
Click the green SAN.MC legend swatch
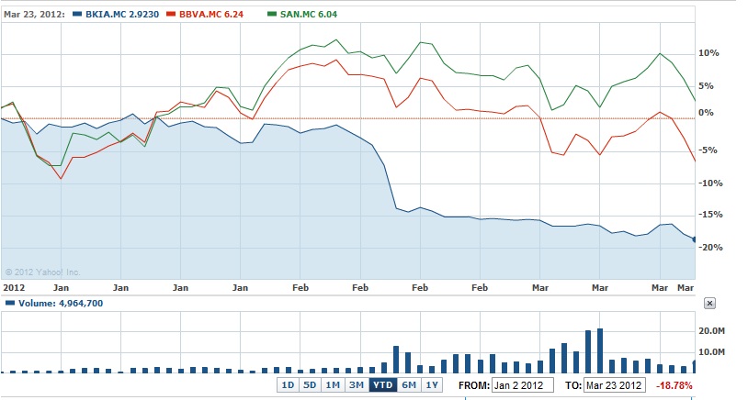[272, 15]
